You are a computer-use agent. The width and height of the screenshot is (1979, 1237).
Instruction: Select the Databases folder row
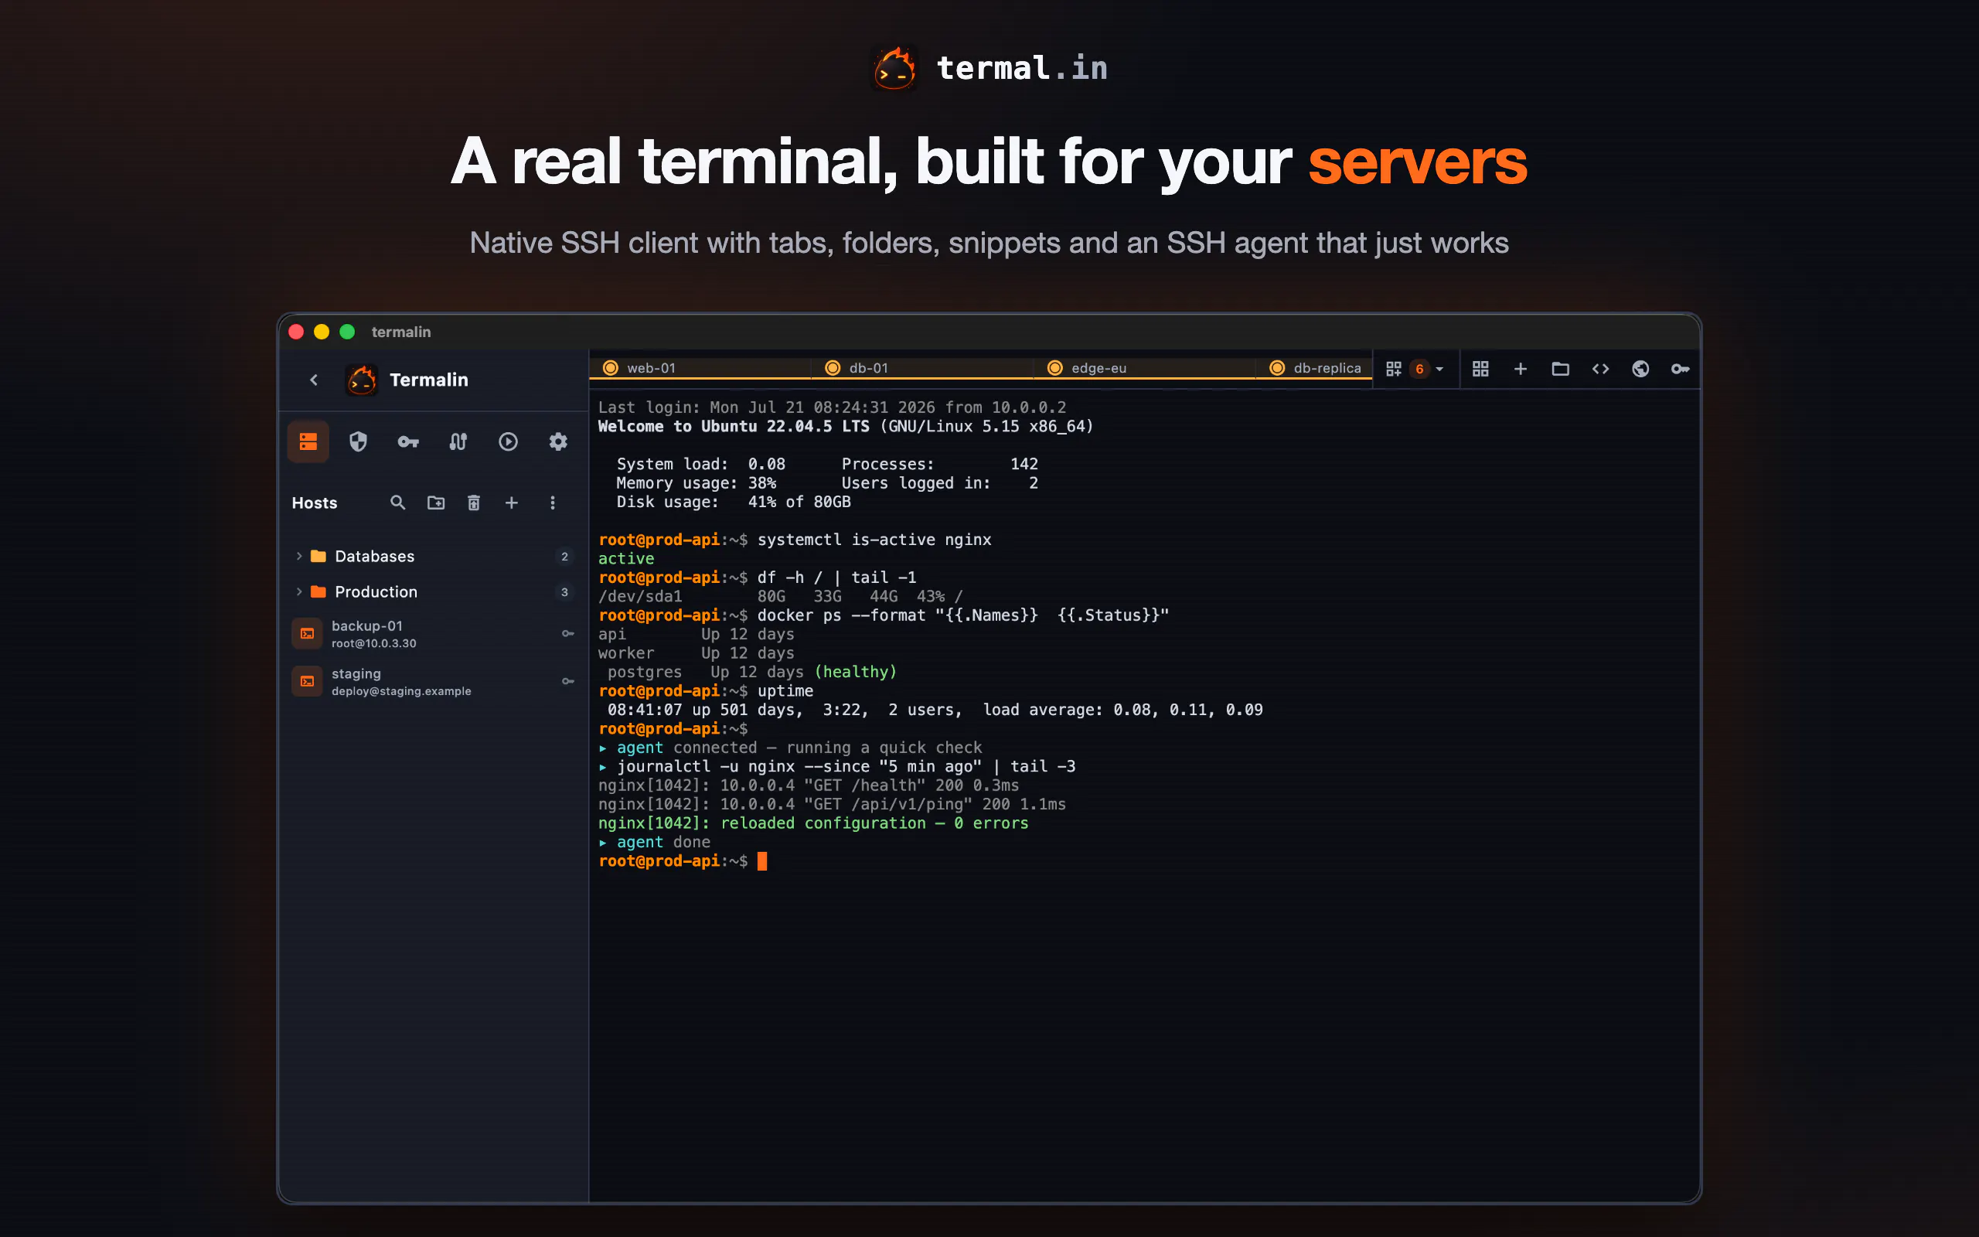(434, 557)
